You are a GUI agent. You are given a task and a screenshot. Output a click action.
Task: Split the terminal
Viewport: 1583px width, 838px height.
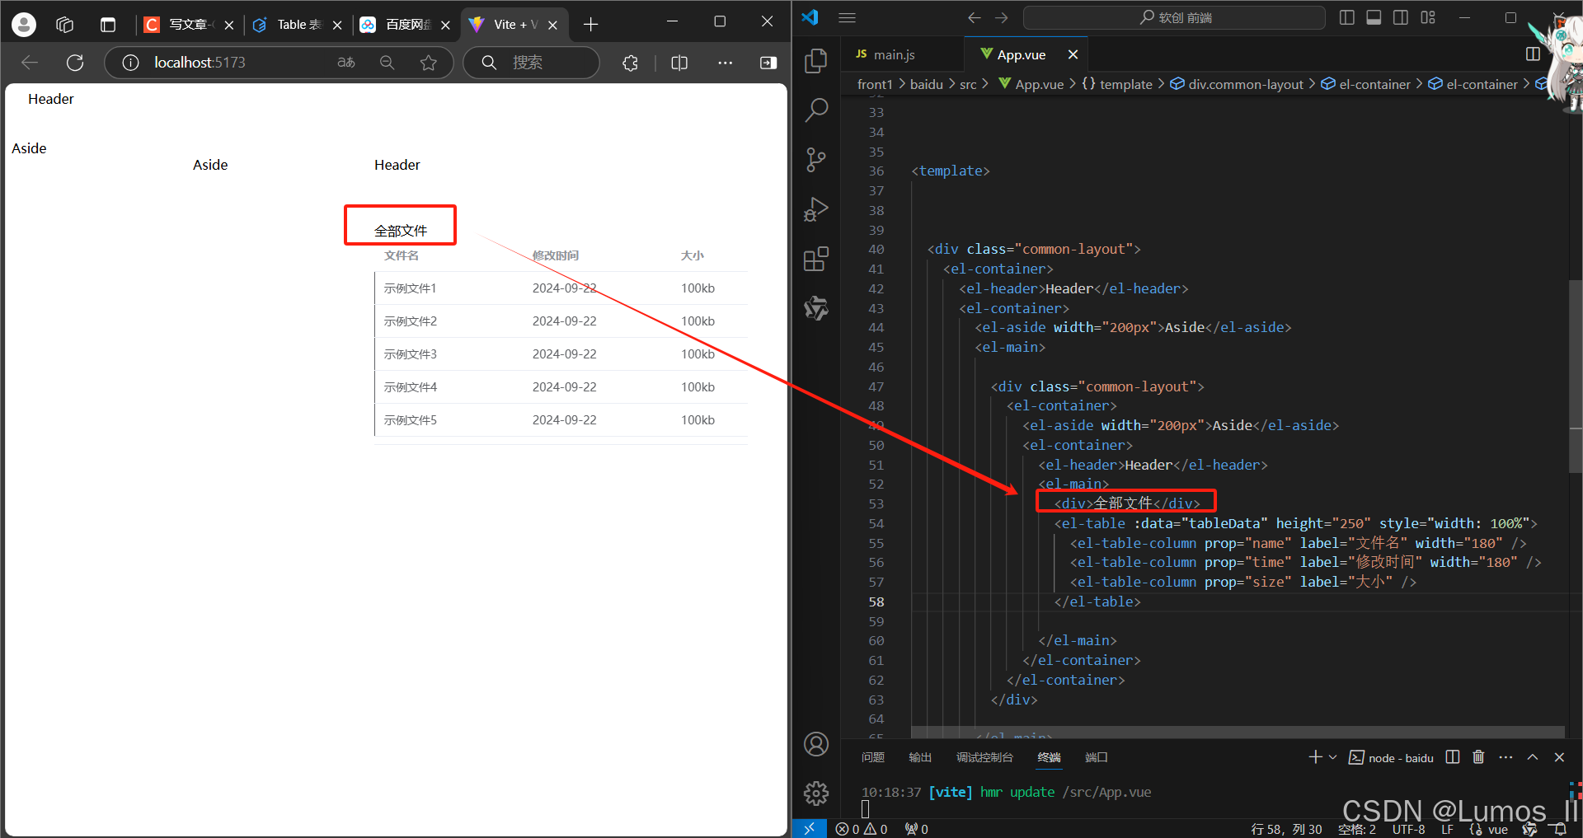coord(1453,757)
